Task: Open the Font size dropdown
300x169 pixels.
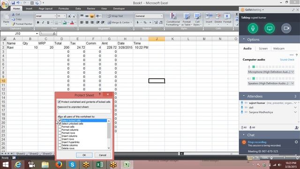Action: 65,16
